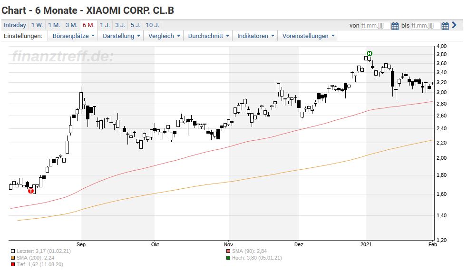This screenshot has width=468, height=271.
Task: Click the red T low marker on chart
Action: point(31,191)
